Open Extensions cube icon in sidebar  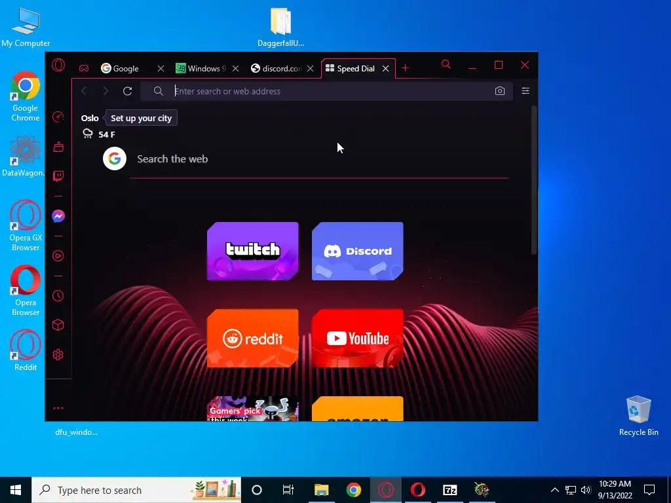58,325
